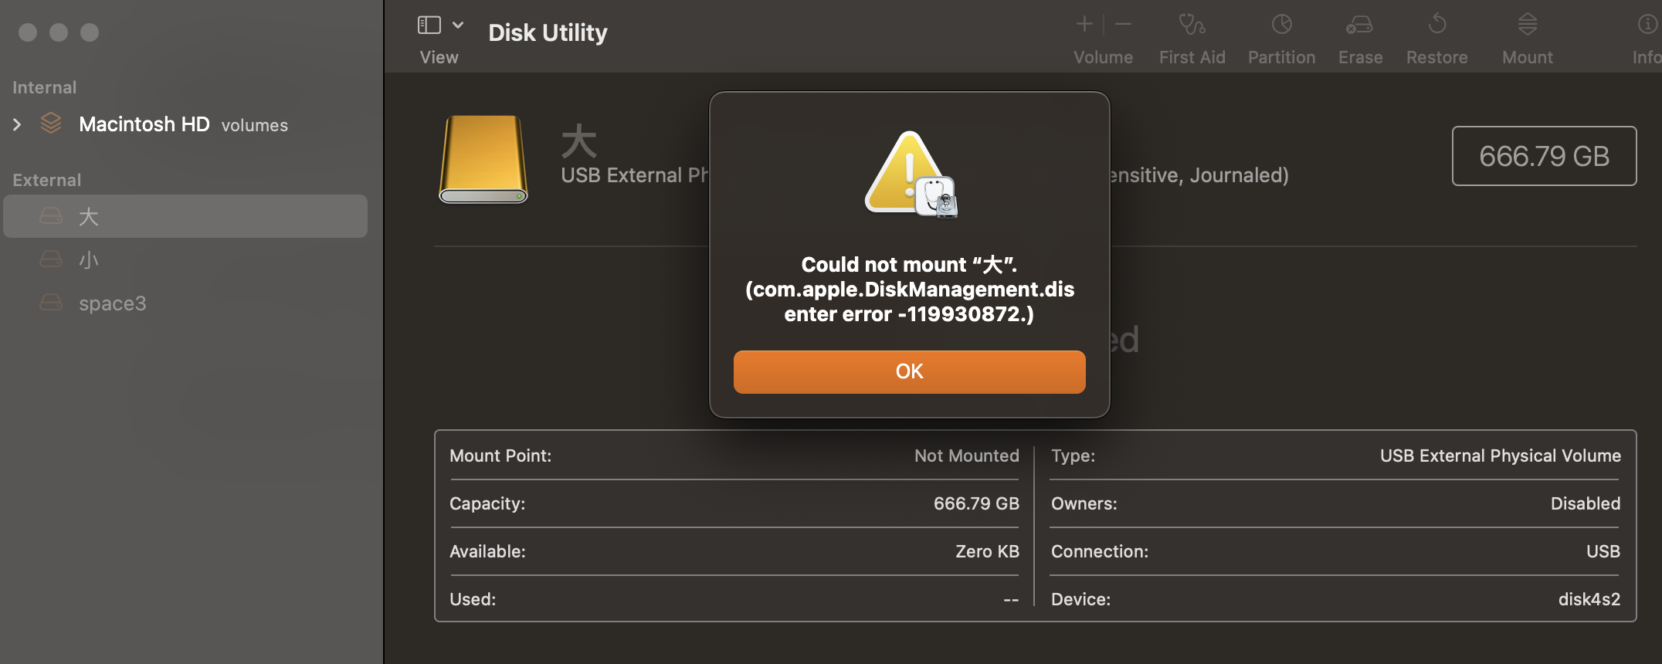Click the "Type:" row label
Viewport: 1662px width, 664px height.
1073,456
